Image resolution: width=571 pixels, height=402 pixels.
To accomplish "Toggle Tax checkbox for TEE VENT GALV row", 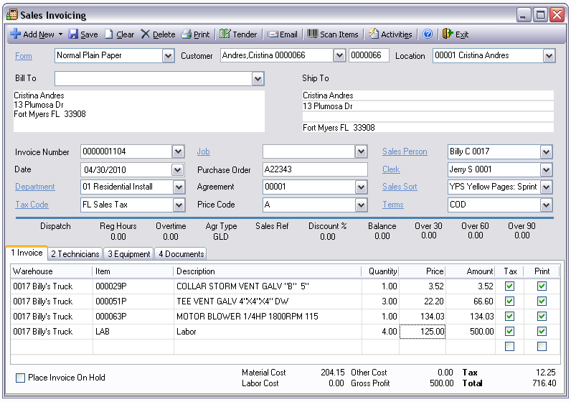I will pyautogui.click(x=509, y=301).
